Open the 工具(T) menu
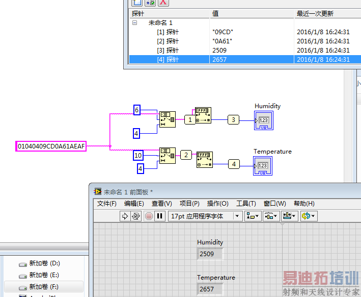Image resolution: width=361 pixels, height=297 pixels. tap(246, 204)
